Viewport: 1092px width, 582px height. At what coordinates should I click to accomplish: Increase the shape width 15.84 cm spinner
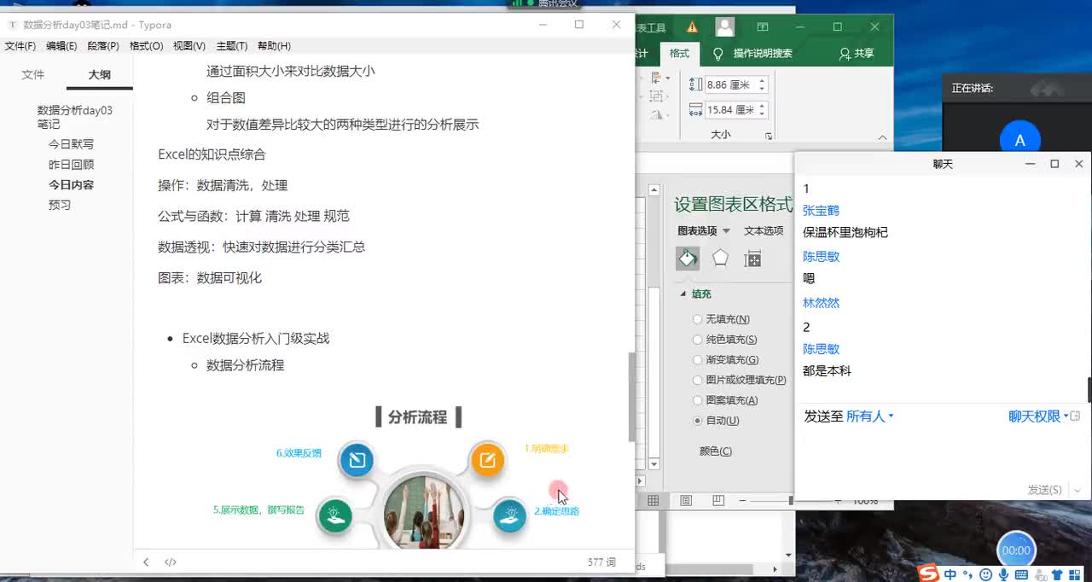[x=762, y=106]
